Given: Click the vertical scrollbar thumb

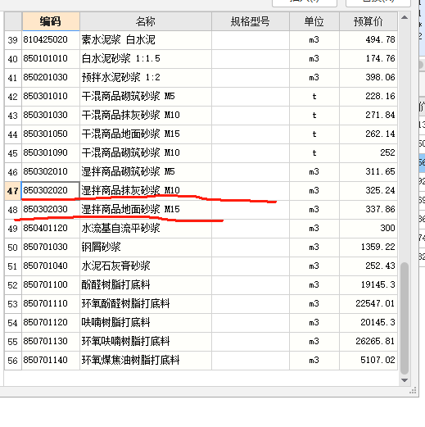Looking at the screenshot, I should pyautogui.click(x=405, y=318).
